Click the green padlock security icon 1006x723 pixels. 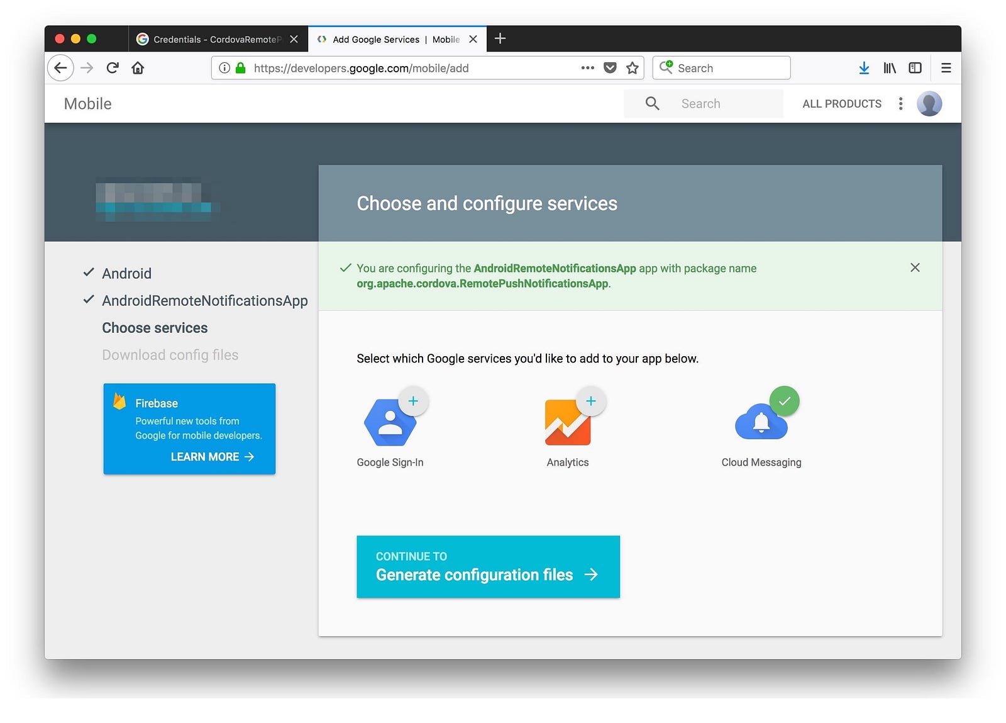[x=240, y=68]
